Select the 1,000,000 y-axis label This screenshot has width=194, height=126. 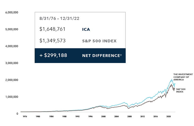(12, 97)
